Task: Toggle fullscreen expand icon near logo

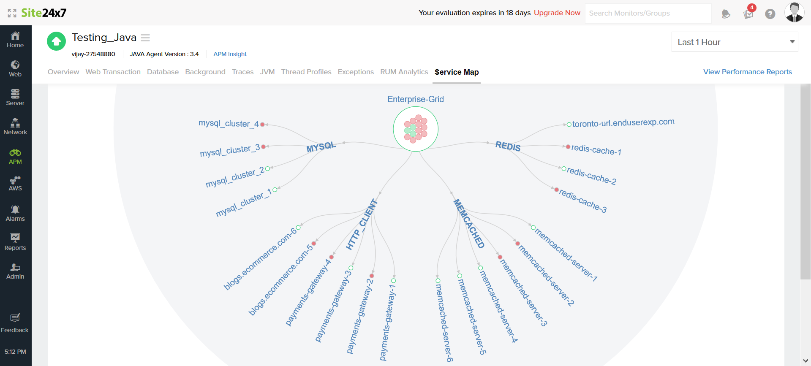Action: tap(12, 13)
